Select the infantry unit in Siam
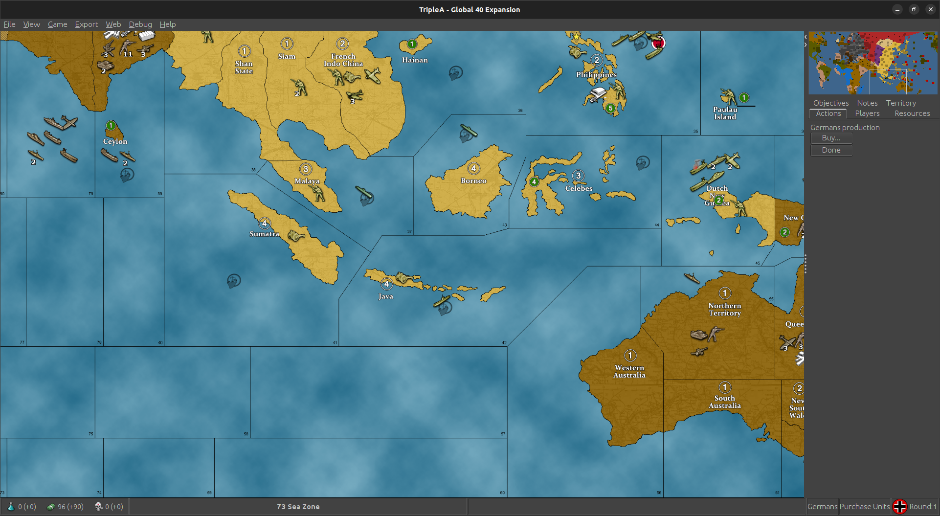Viewport: 940px width, 516px height. pyautogui.click(x=299, y=86)
